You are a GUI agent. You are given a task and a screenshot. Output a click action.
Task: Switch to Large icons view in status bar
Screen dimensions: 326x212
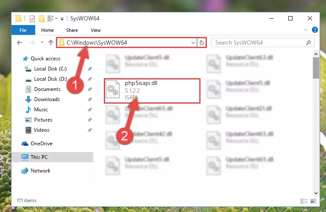313,201
